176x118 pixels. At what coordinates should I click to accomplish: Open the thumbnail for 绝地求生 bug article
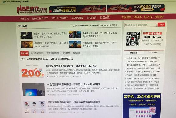point(75,44)
